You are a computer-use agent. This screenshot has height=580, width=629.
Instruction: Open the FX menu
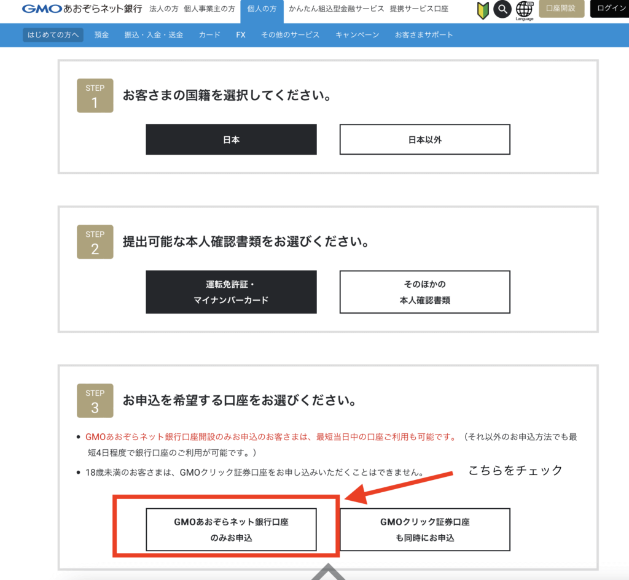pyautogui.click(x=241, y=35)
